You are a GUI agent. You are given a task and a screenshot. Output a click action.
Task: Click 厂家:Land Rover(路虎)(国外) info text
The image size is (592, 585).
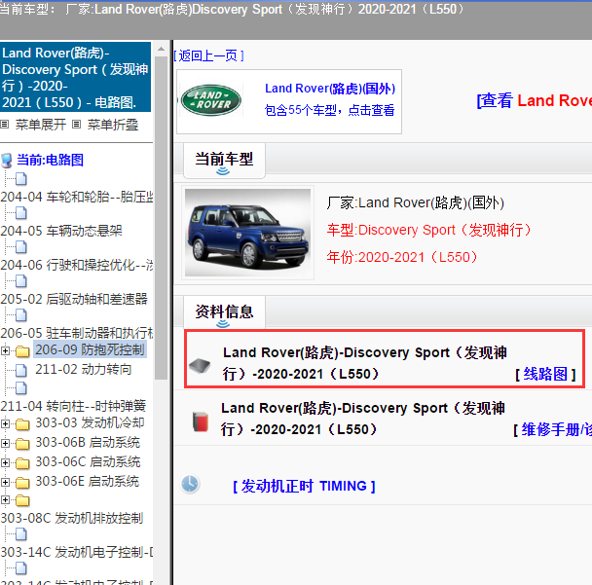pyautogui.click(x=416, y=202)
